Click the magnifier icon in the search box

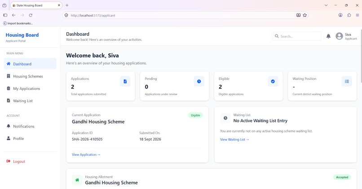[277, 36]
